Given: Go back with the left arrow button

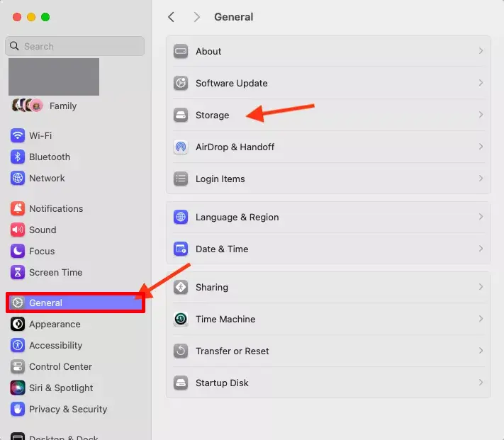Looking at the screenshot, I should pyautogui.click(x=172, y=17).
